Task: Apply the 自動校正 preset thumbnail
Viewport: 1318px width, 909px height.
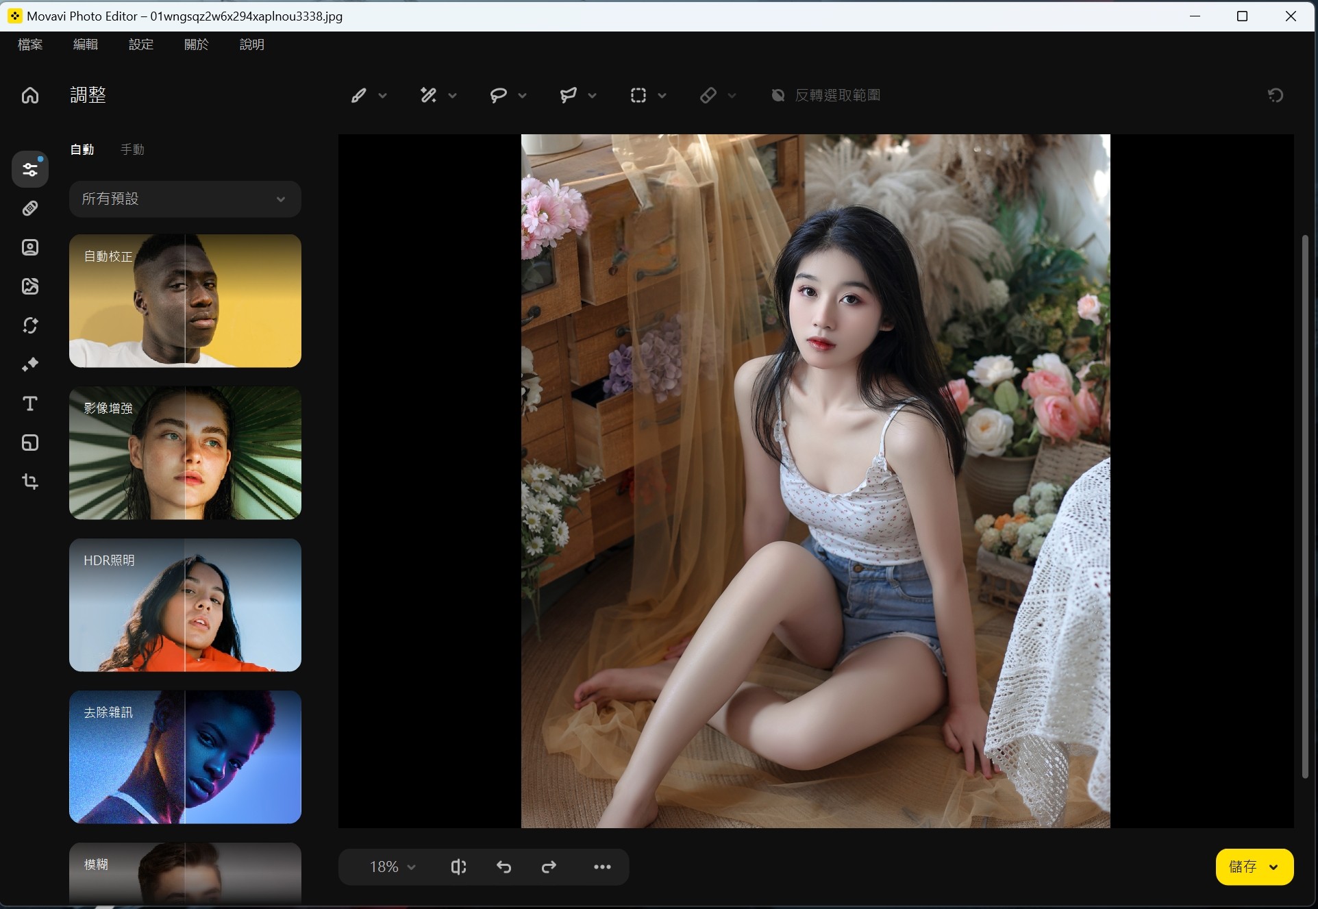Action: pyautogui.click(x=185, y=301)
